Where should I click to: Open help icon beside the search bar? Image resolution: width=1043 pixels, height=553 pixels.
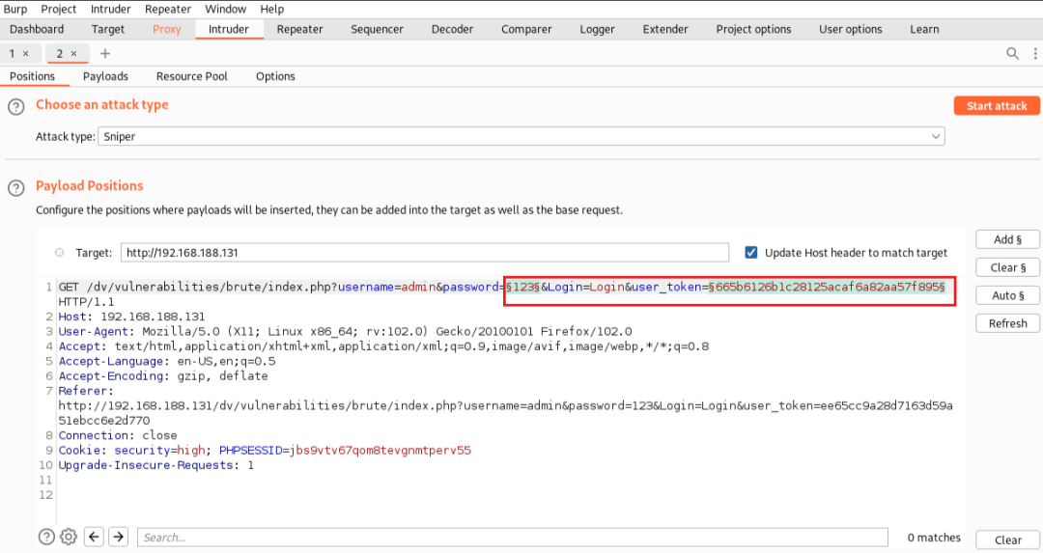coord(46,537)
